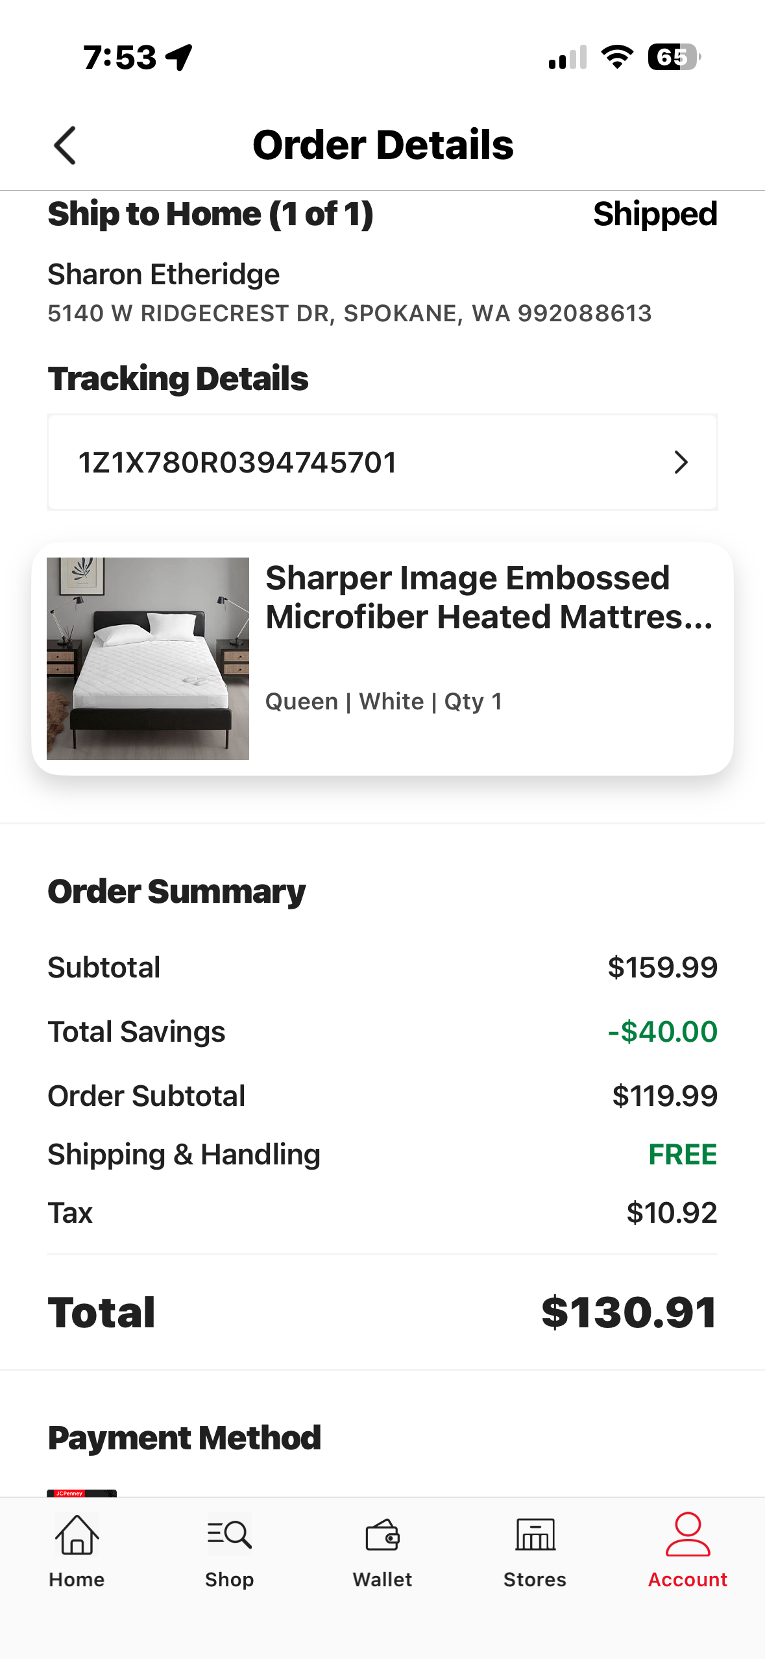The width and height of the screenshot is (765, 1659).
Task: Tap the shipping address line
Action: (x=350, y=313)
